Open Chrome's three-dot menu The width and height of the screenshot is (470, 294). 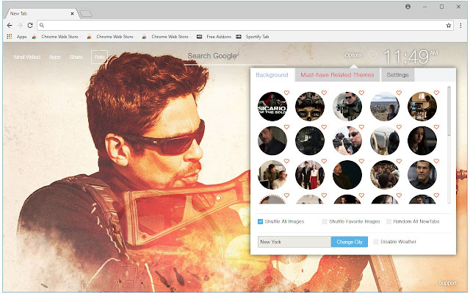(460, 26)
